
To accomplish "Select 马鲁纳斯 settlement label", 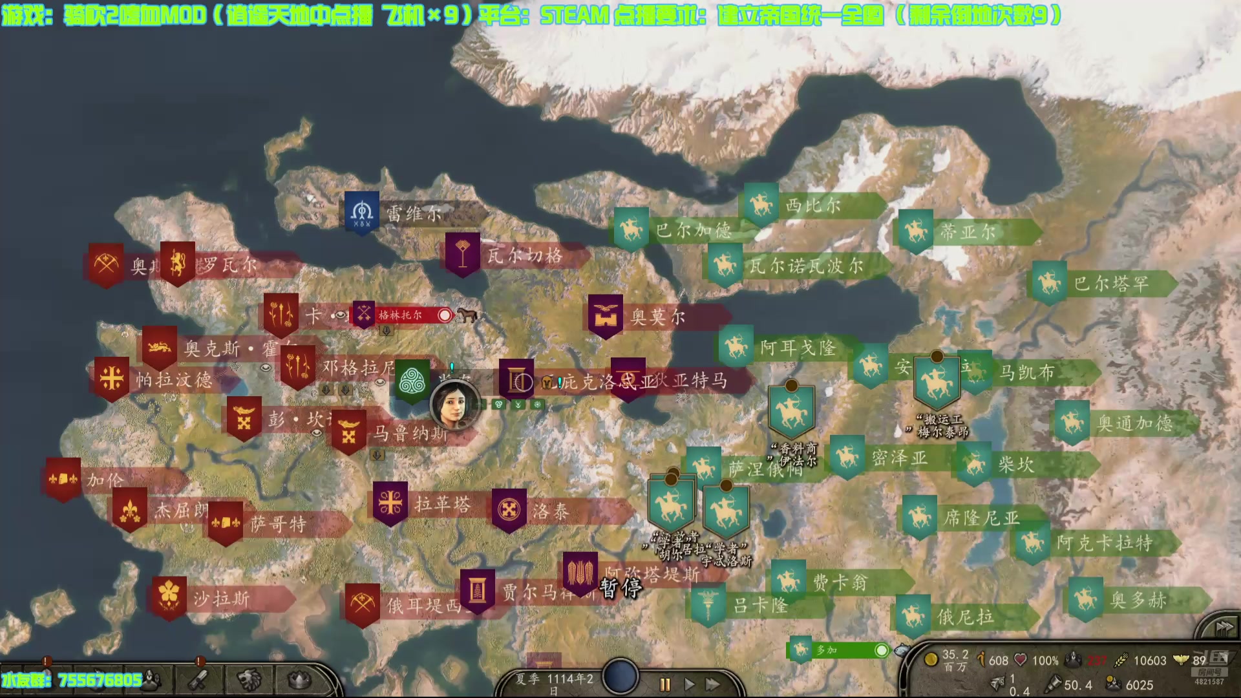I will point(410,432).
